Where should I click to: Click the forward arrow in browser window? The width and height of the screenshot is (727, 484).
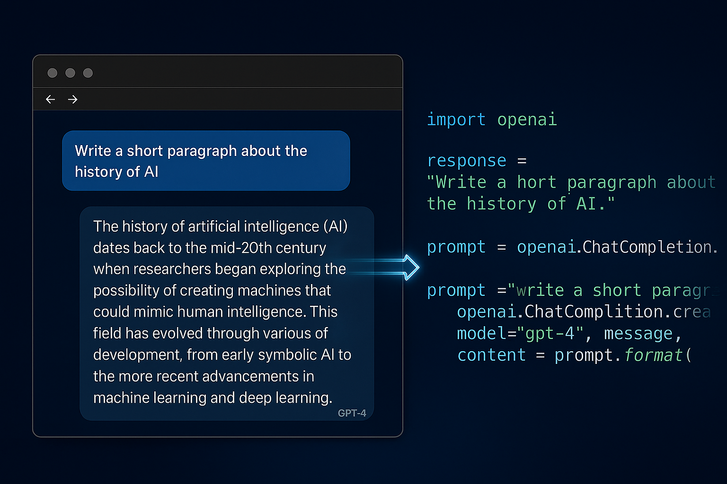pos(72,99)
